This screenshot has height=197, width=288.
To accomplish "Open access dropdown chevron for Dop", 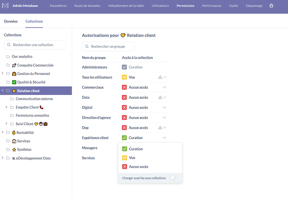I will (x=165, y=128).
